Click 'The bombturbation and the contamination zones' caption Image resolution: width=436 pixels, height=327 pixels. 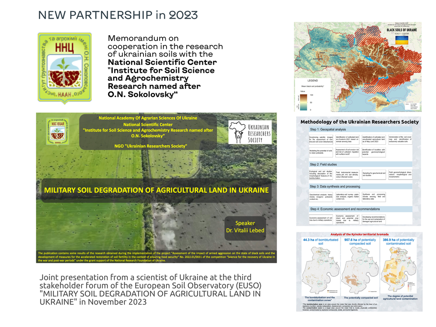point(320,299)
